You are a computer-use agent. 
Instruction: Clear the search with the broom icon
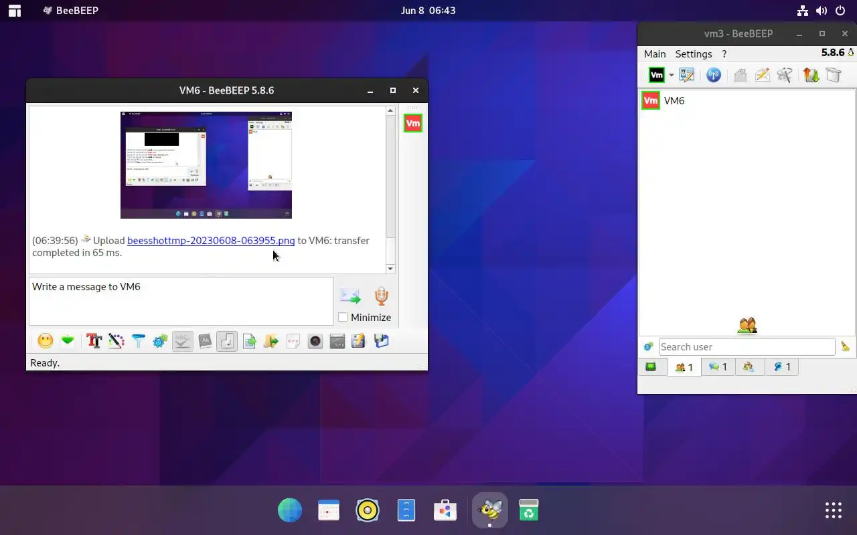pyautogui.click(x=845, y=346)
